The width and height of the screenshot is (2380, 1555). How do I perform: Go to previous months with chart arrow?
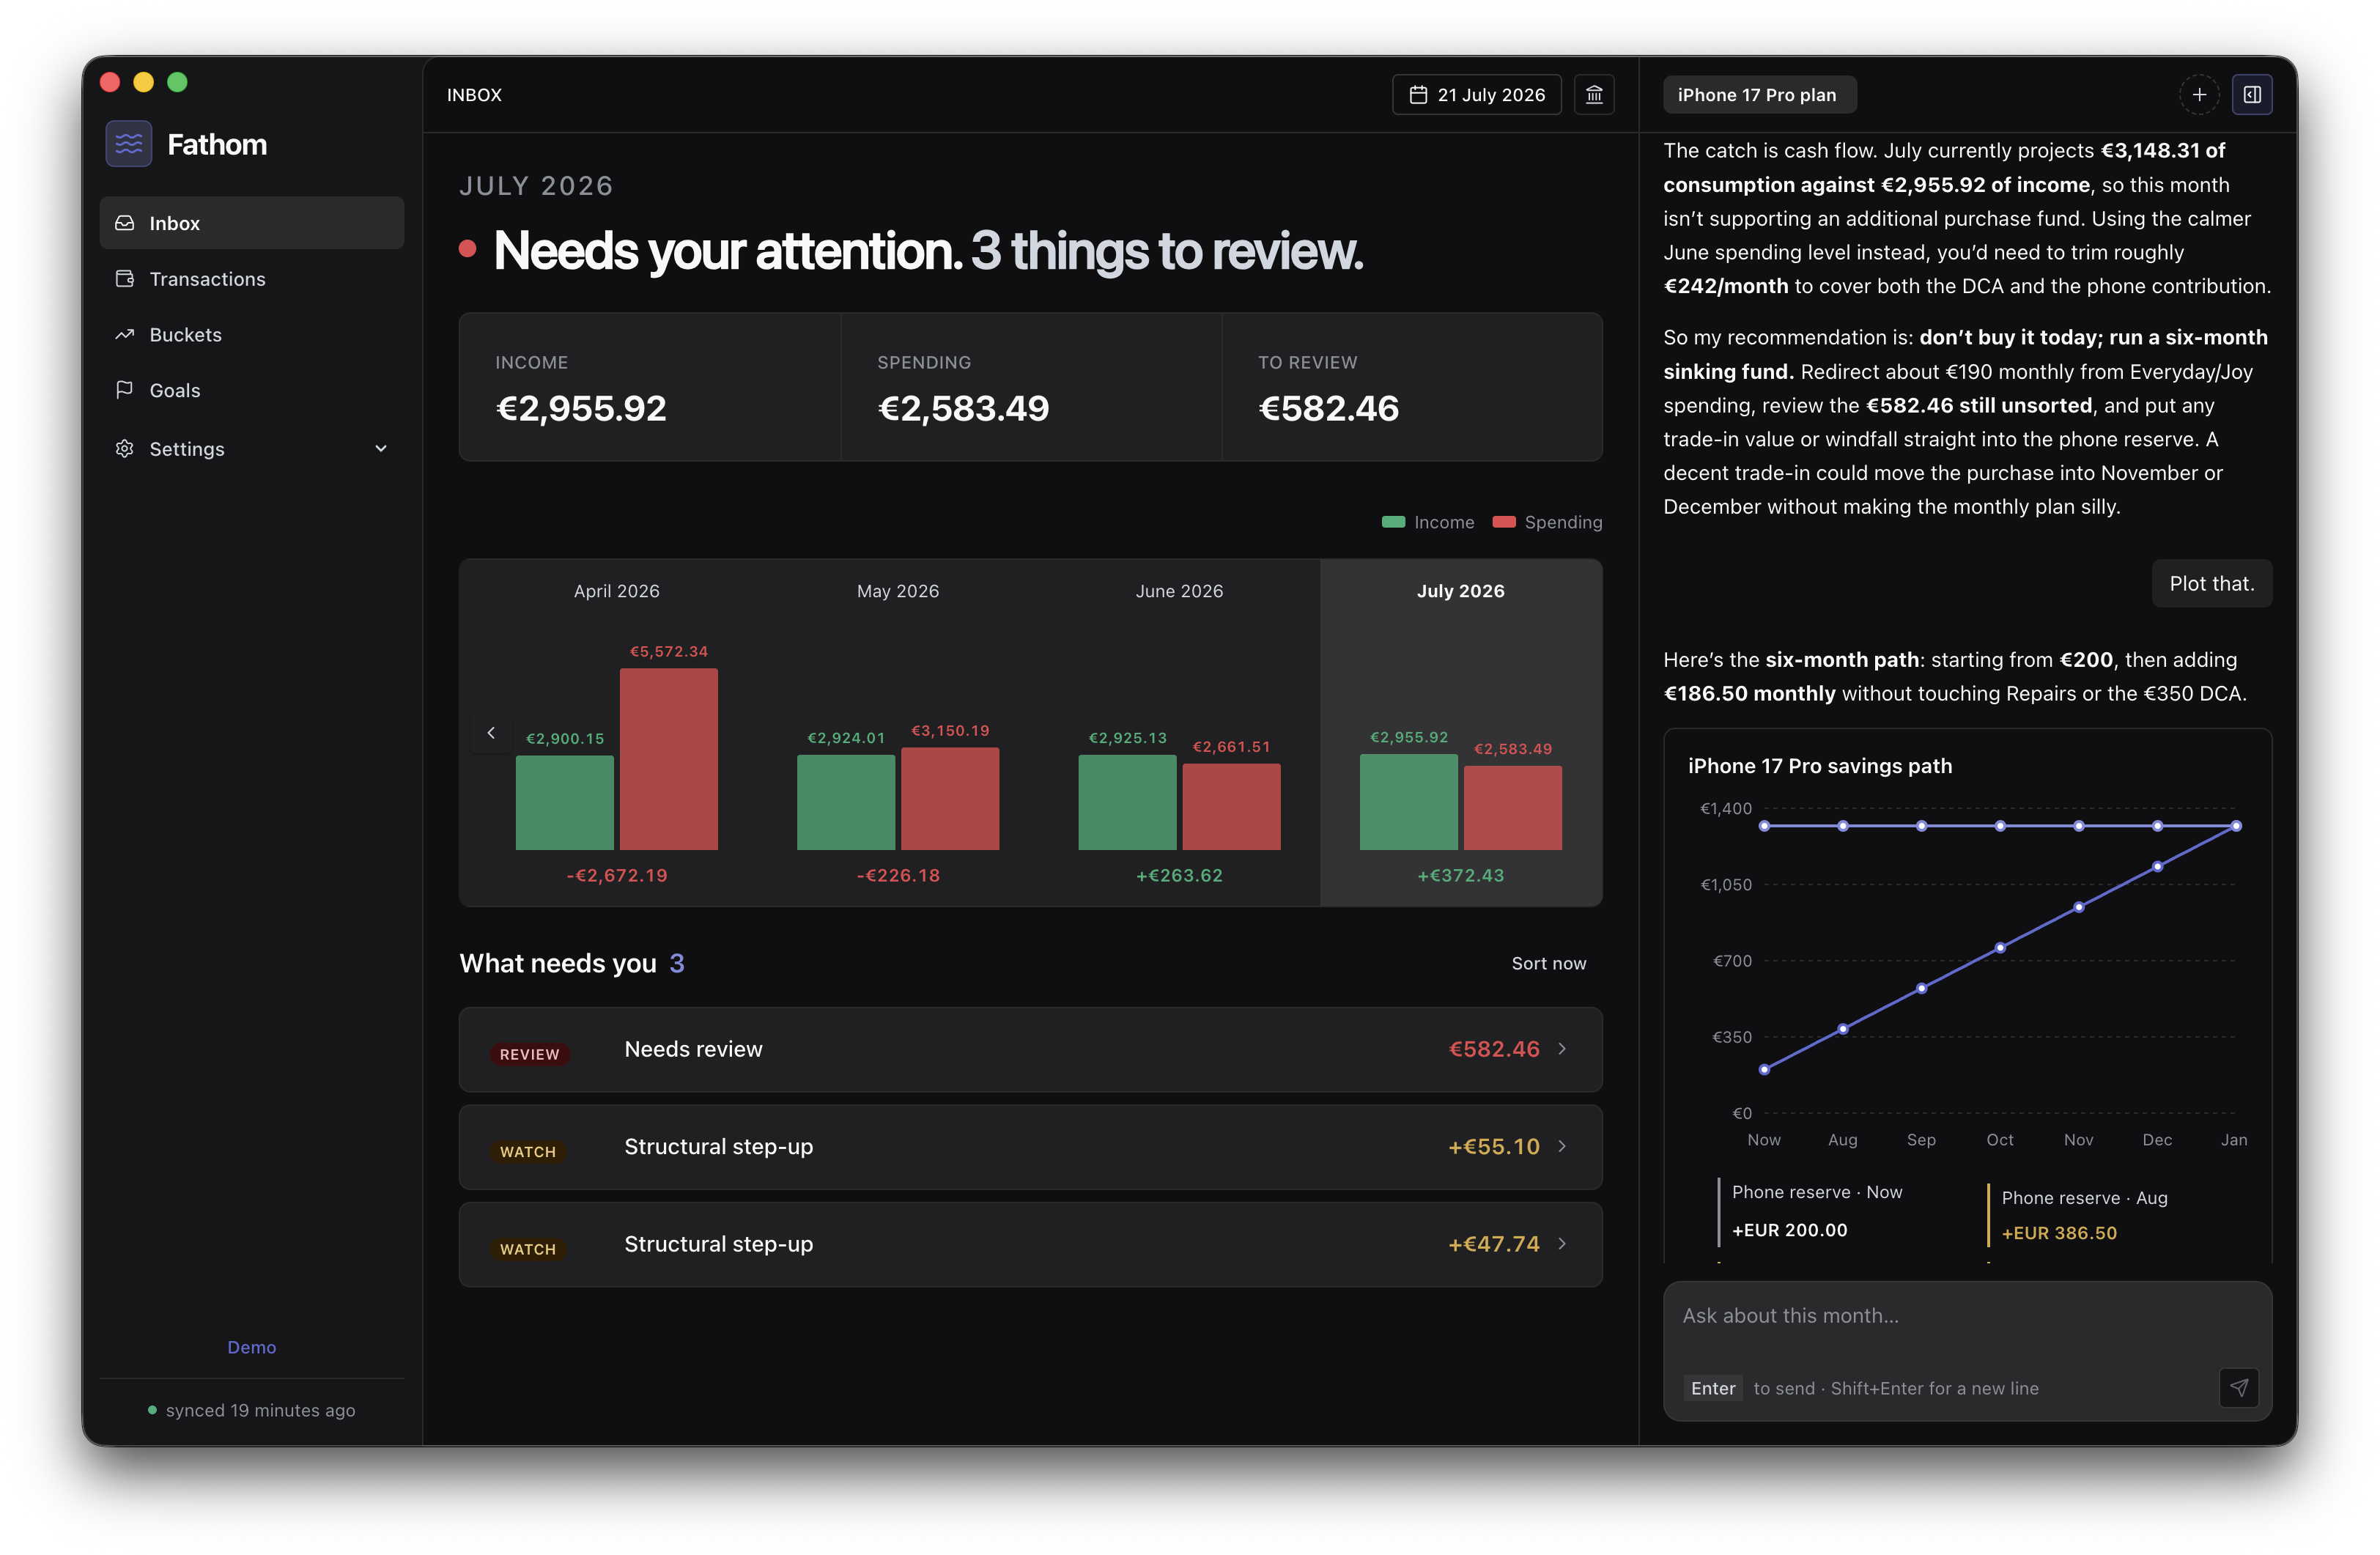pos(491,733)
